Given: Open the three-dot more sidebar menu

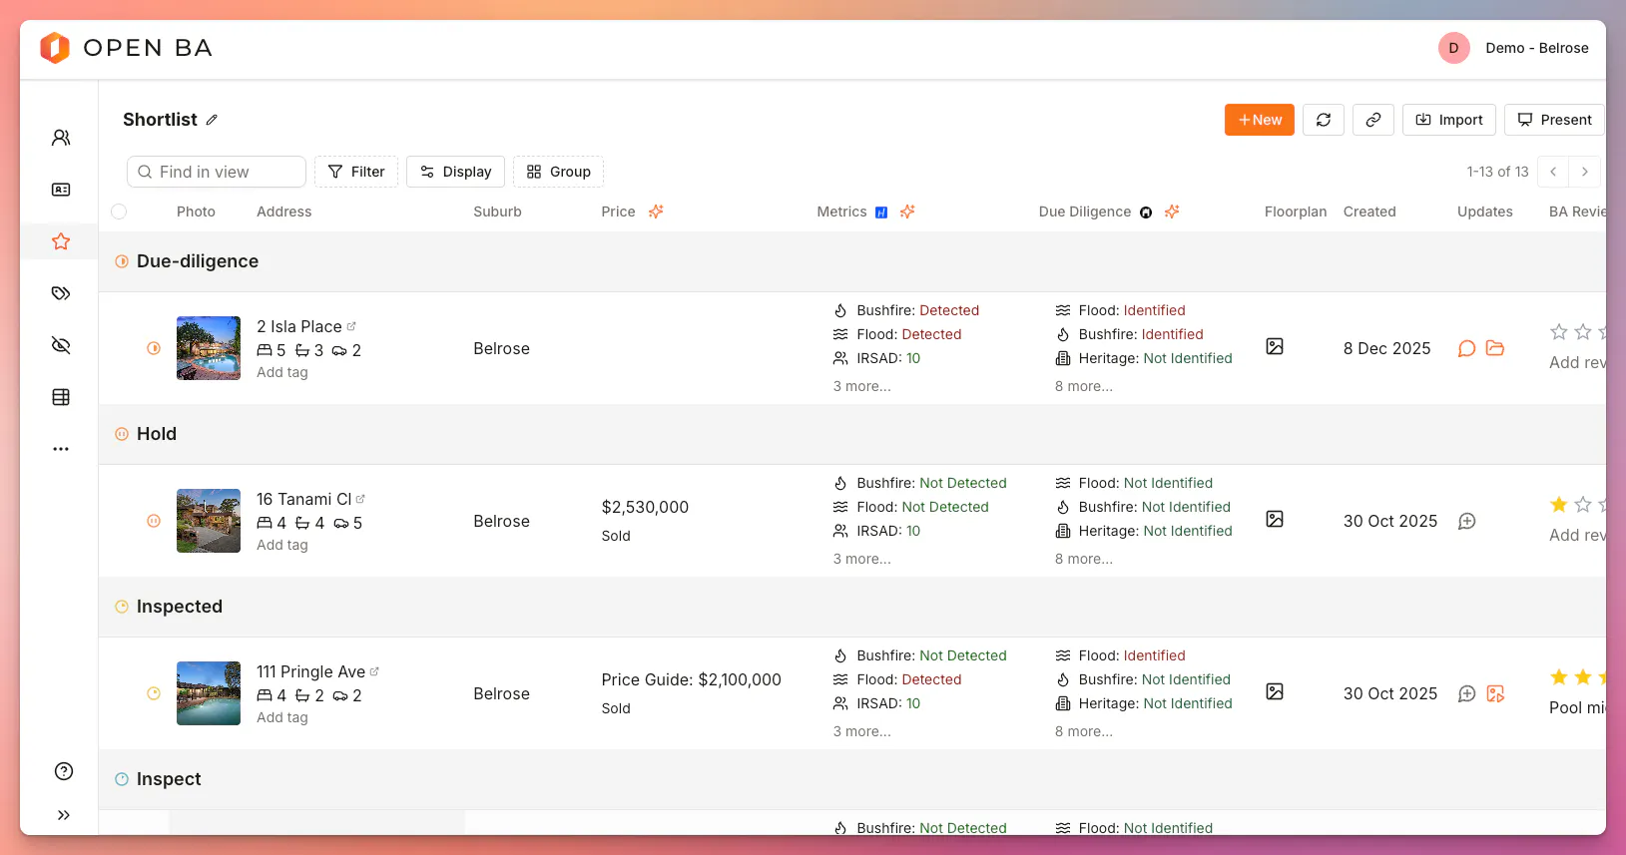Looking at the screenshot, I should click(x=61, y=449).
